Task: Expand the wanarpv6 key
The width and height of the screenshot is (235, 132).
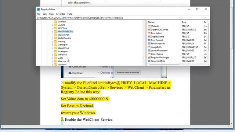Action: pos(53,45)
